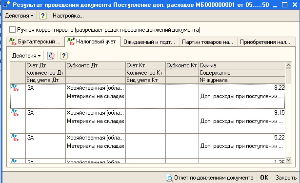
Task: Click the Закрыть button
Action: tap(286, 178)
